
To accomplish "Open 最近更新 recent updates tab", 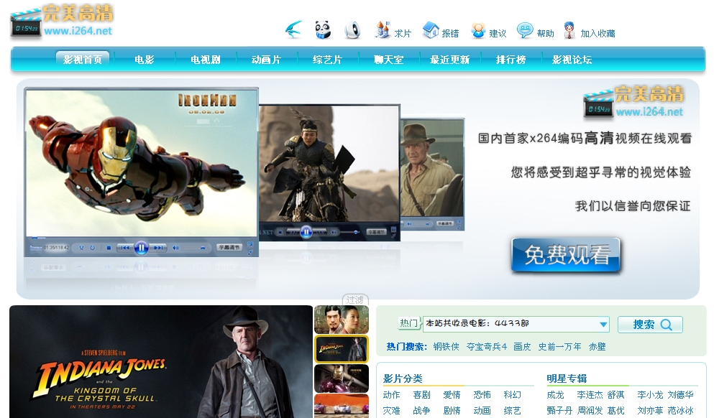I will [x=449, y=60].
